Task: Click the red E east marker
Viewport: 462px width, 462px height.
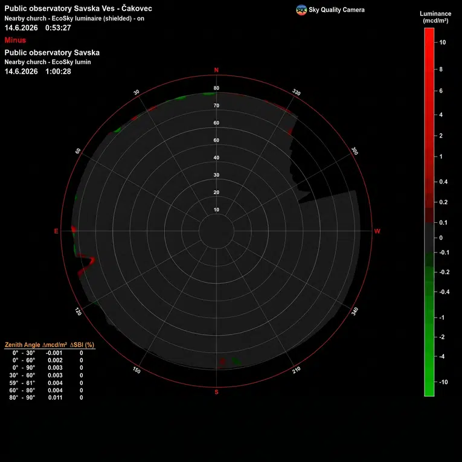Action: (x=56, y=231)
